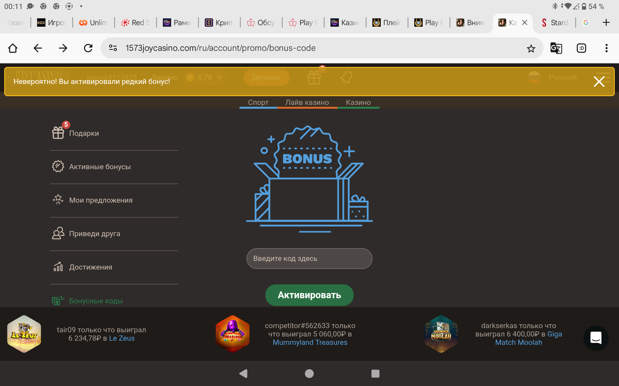The image size is (619, 386).
Task: Switch to the Лайв казино tab
Action: [307, 102]
